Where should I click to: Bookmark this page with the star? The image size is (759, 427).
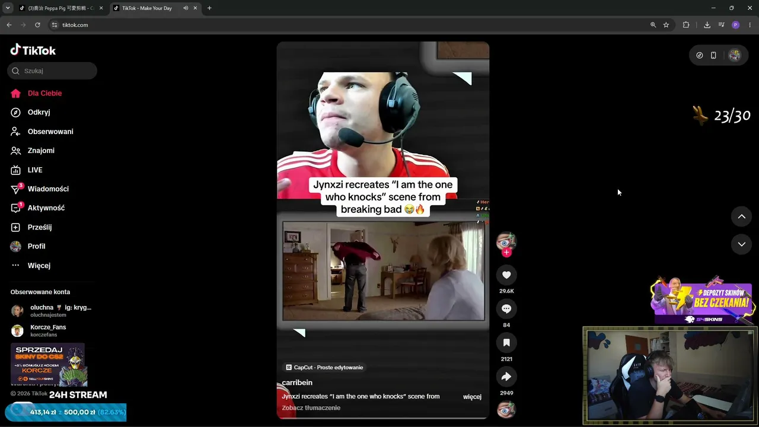(666, 25)
